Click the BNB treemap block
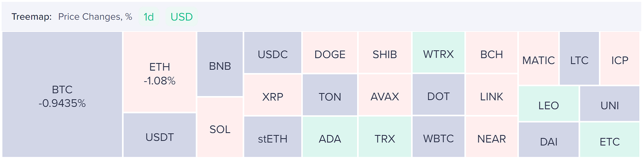 point(220,64)
